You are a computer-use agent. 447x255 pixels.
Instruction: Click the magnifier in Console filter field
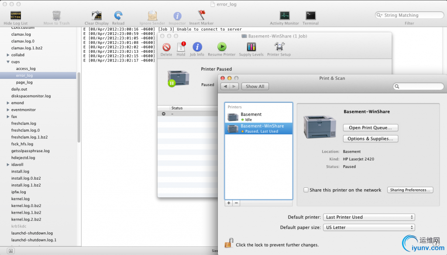pyautogui.click(x=379, y=15)
